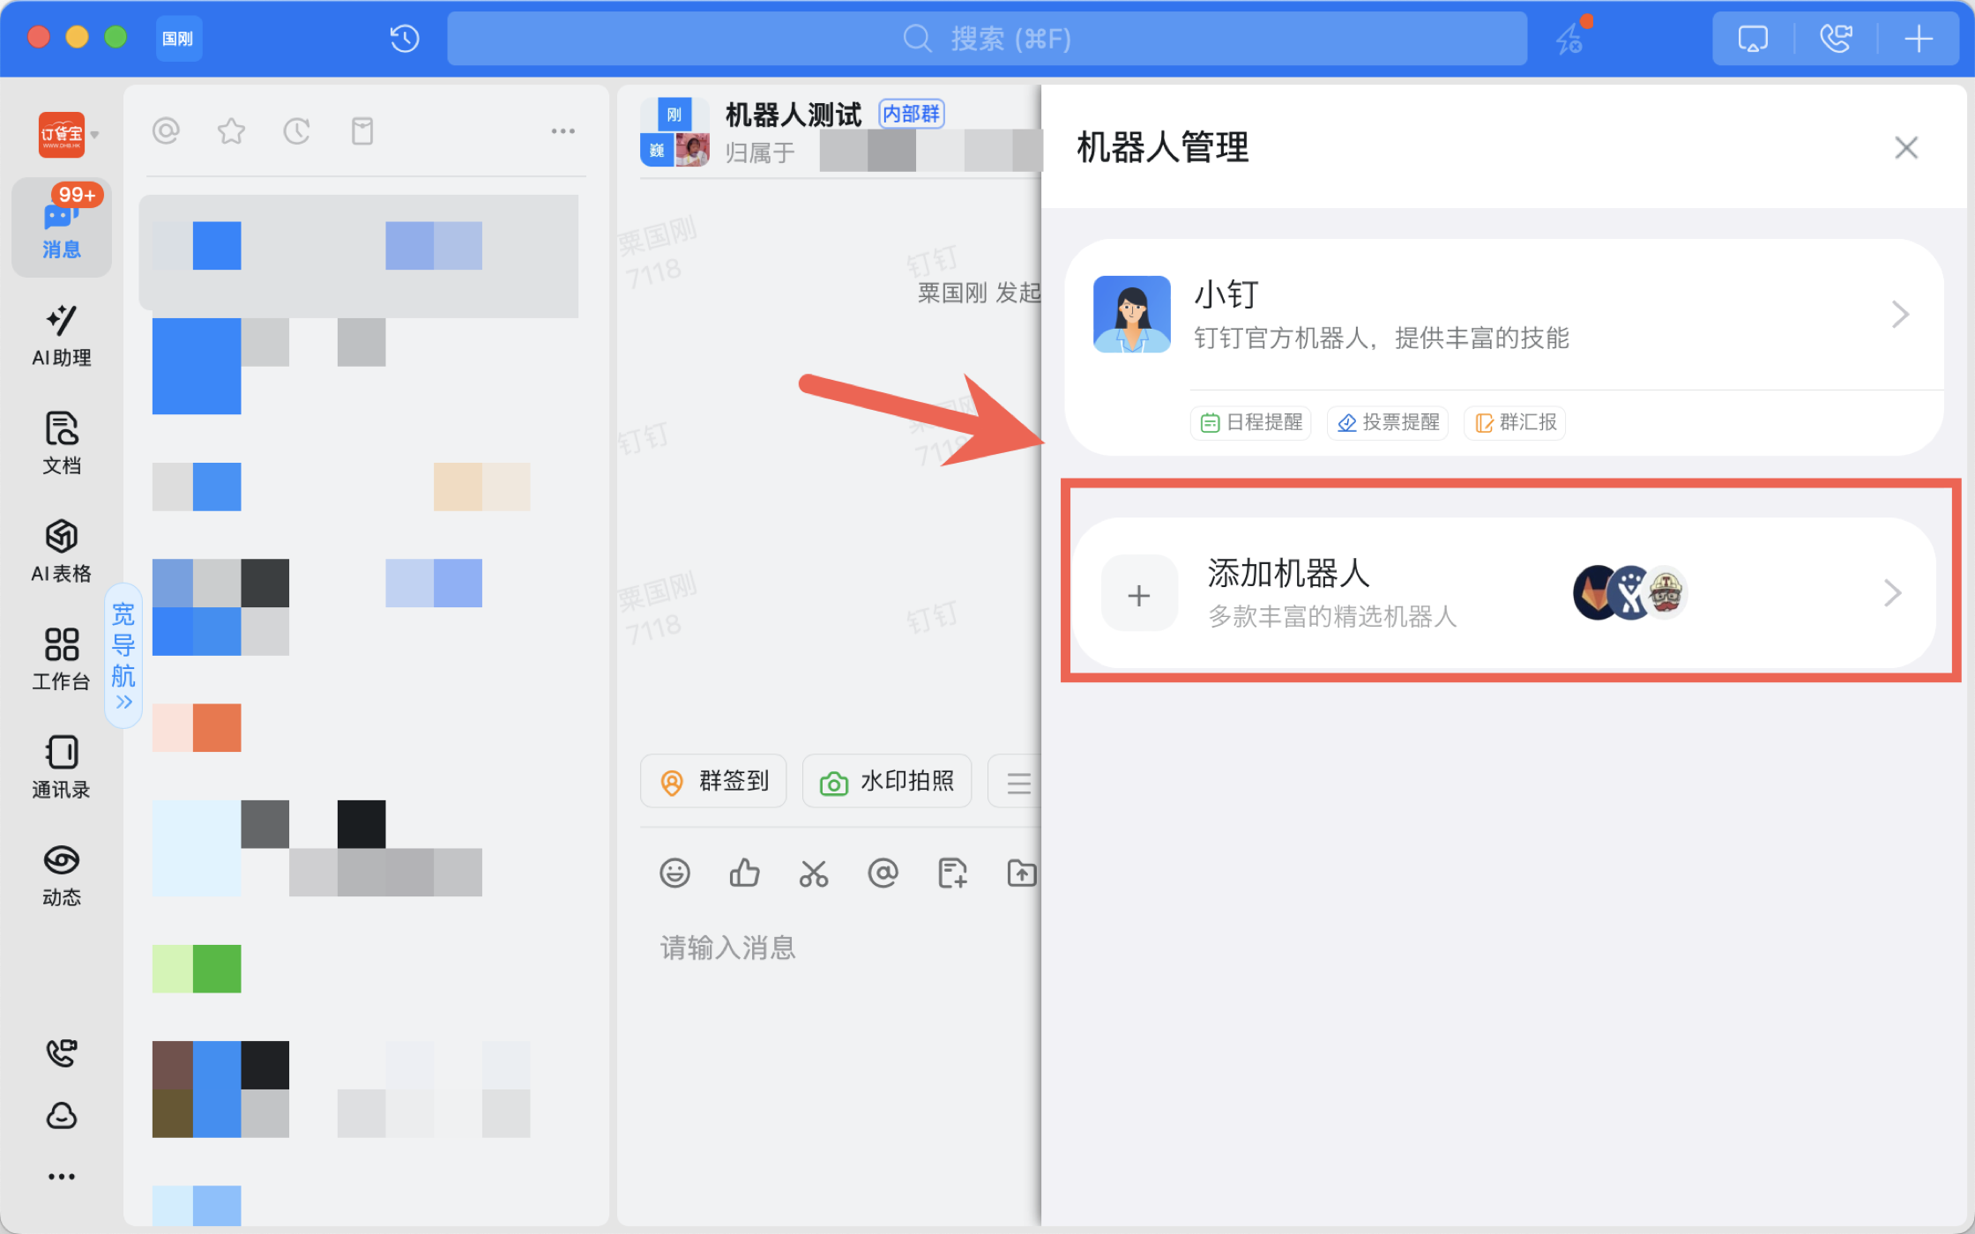Open the AI助理 sidebar item
Viewport: 1975px width, 1234px height.
pyautogui.click(x=61, y=335)
